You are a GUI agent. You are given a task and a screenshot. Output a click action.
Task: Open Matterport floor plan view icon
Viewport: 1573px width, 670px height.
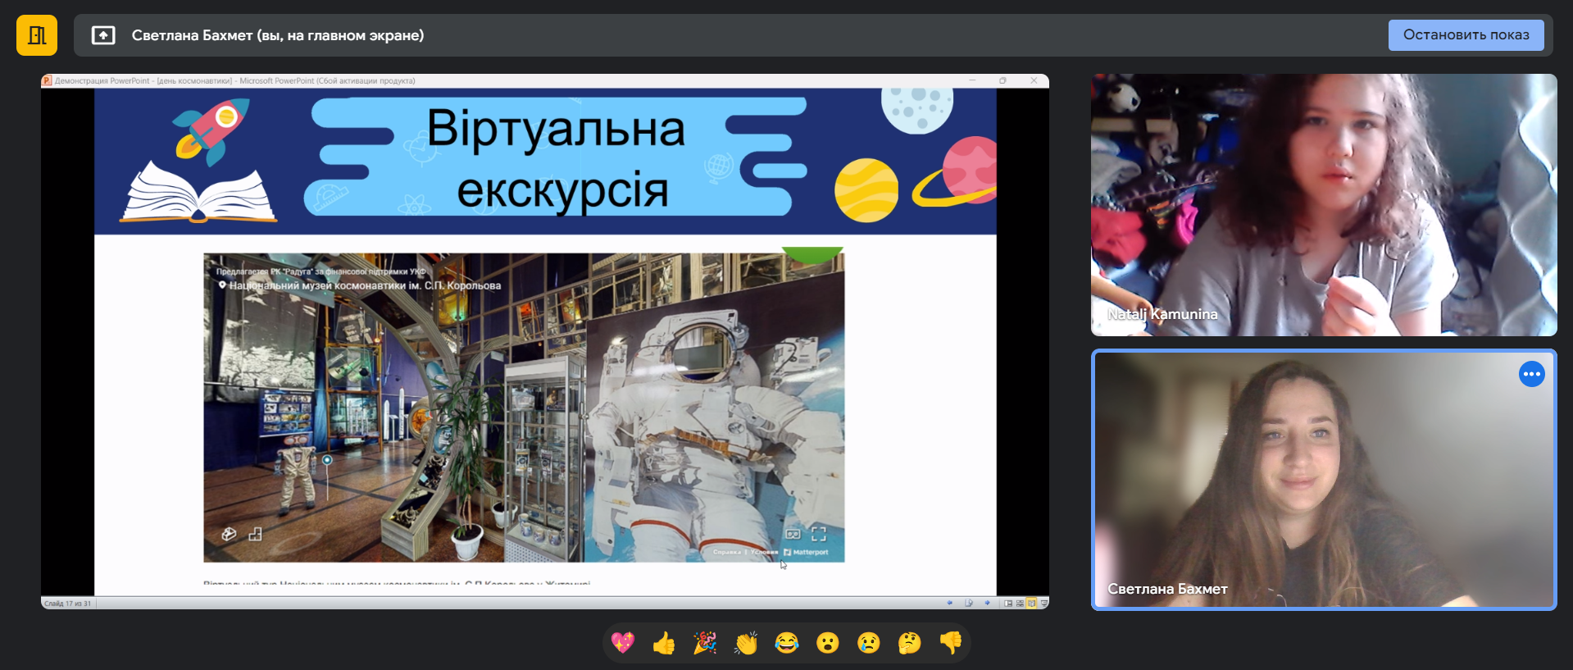(x=255, y=534)
